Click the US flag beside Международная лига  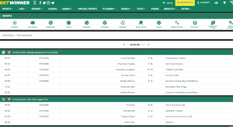click(9, 52)
